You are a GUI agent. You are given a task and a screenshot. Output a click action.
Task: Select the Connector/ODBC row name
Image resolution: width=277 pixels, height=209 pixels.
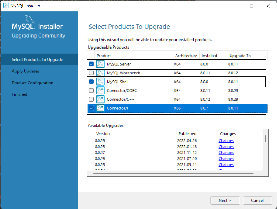coord(122,91)
